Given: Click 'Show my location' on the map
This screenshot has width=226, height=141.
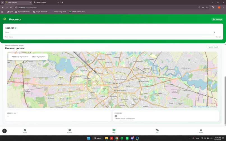Looking at the screenshot, I should pos(39,57).
